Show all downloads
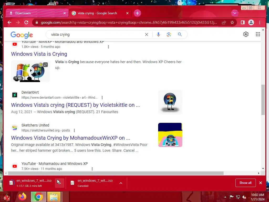Image resolution: width=269 pixels, height=202 pixels. point(246,183)
